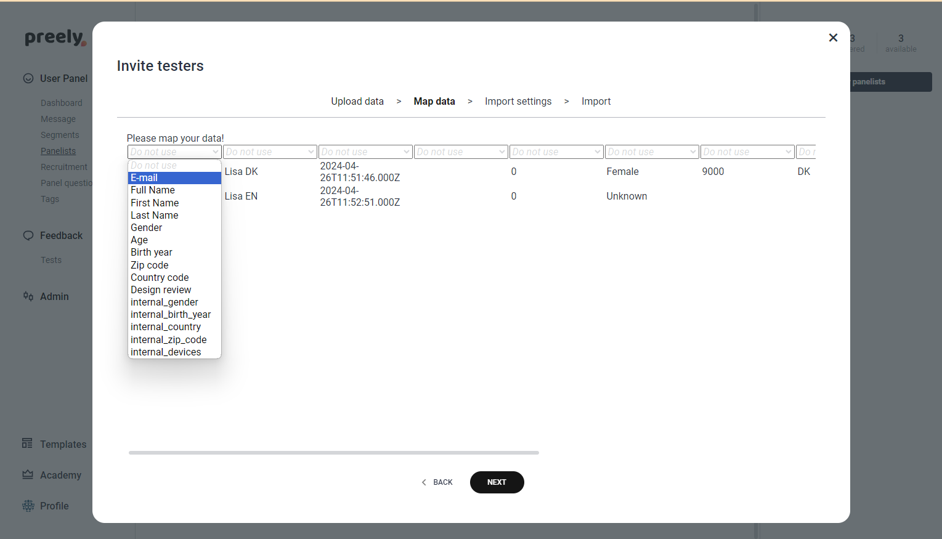
Task: Choose Full Name option in dropdown list
Action: [x=174, y=190]
